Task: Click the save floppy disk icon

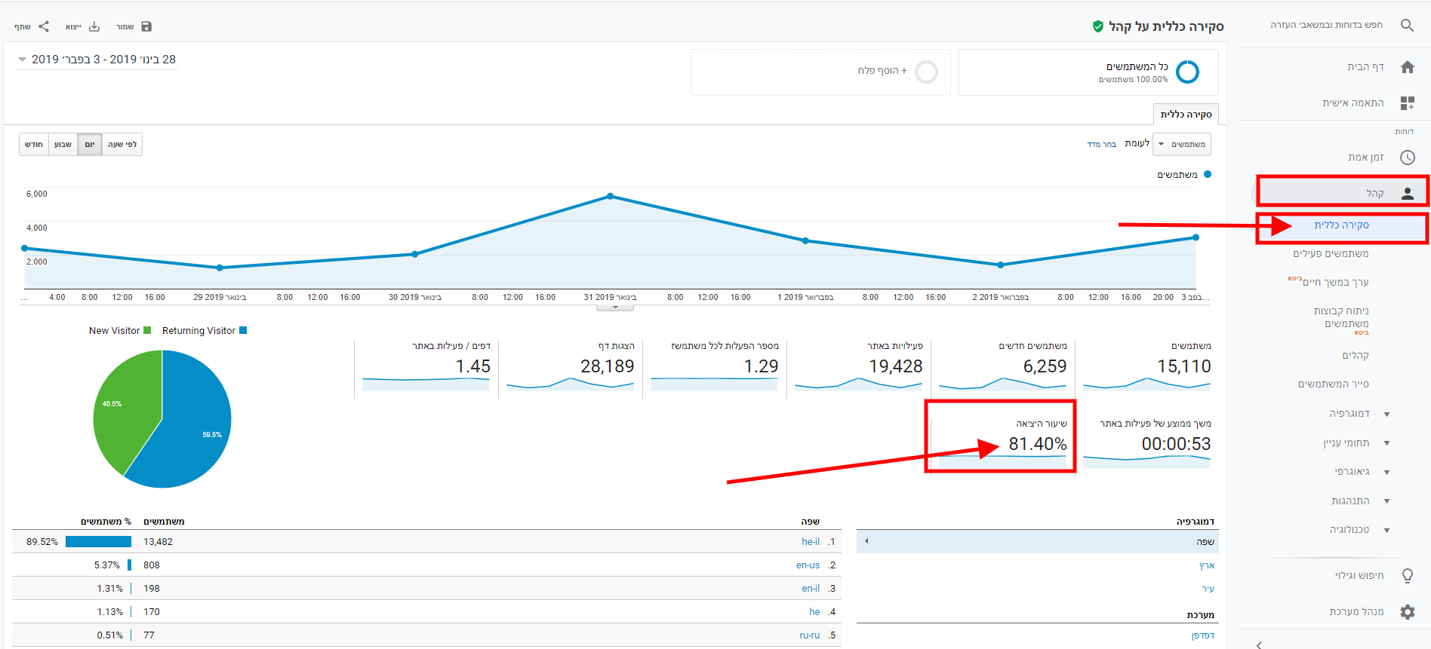Action: [146, 26]
